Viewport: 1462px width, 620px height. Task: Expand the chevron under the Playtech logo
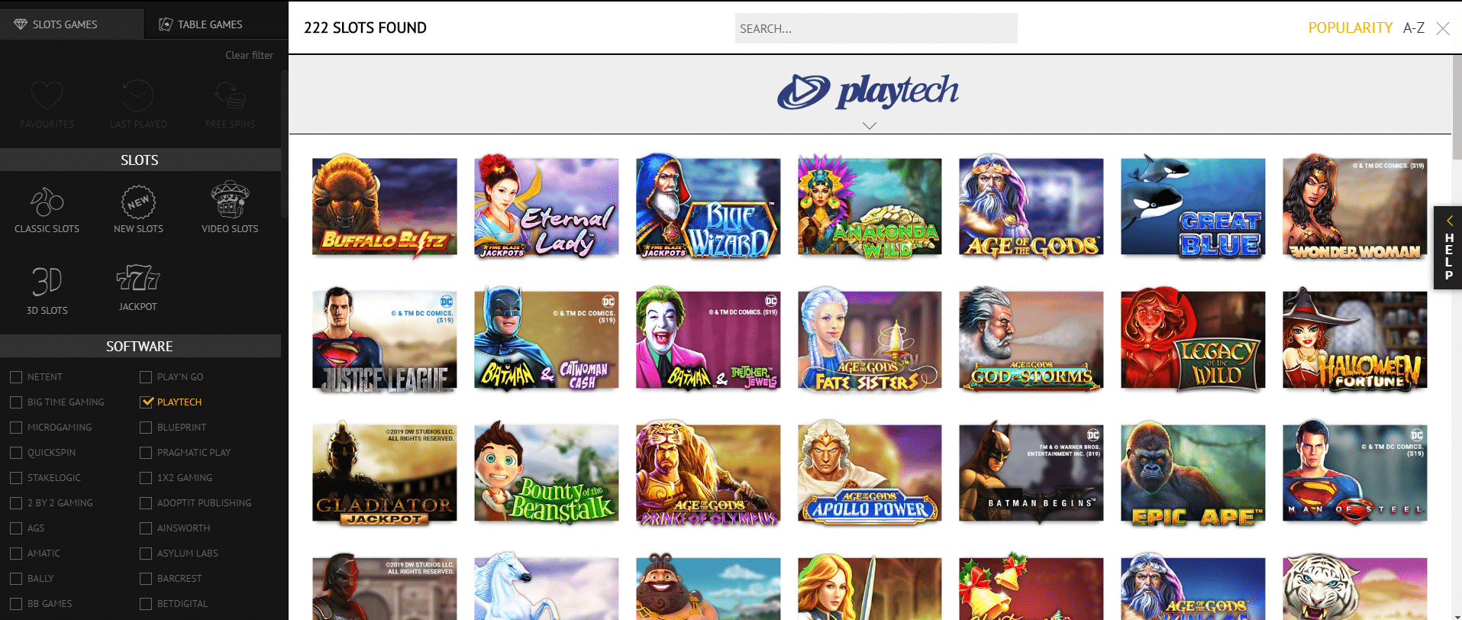tap(869, 126)
